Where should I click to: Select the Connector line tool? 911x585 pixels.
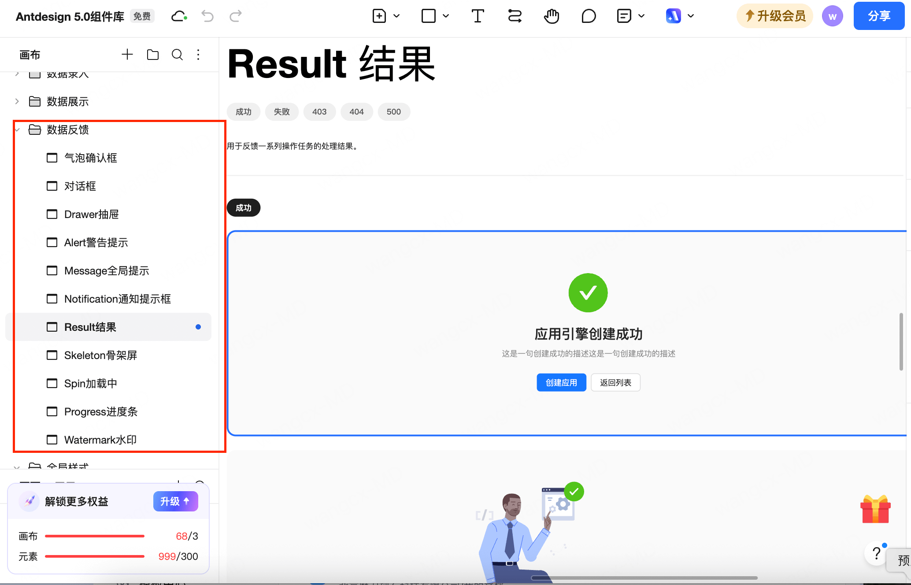(x=515, y=16)
